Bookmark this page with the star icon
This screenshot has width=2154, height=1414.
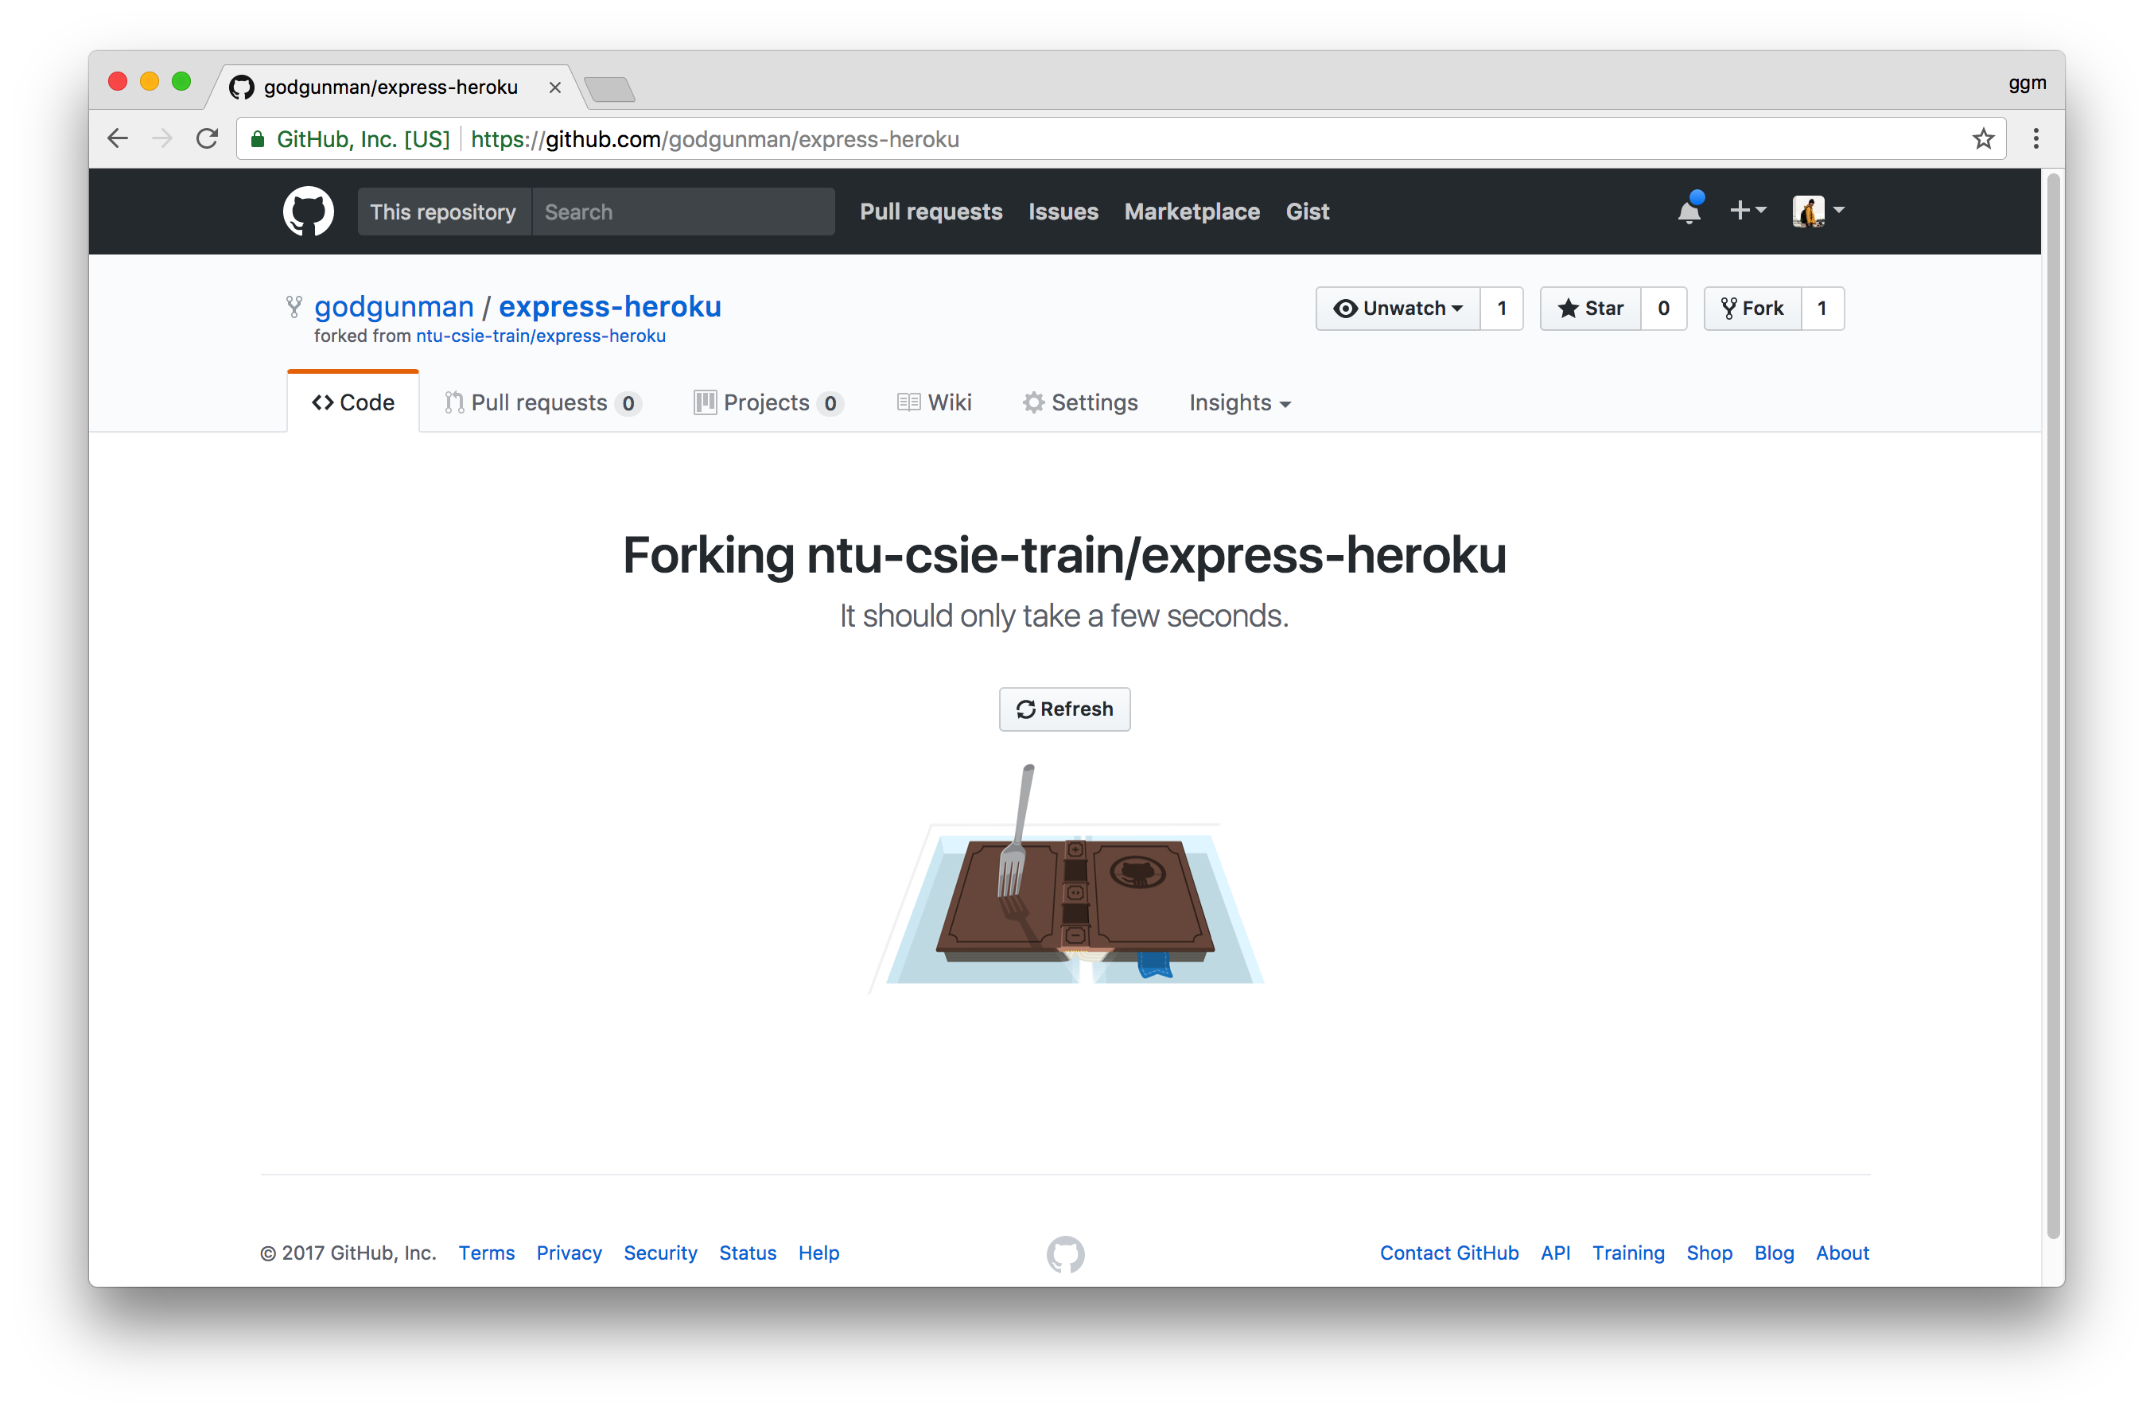point(1983,138)
